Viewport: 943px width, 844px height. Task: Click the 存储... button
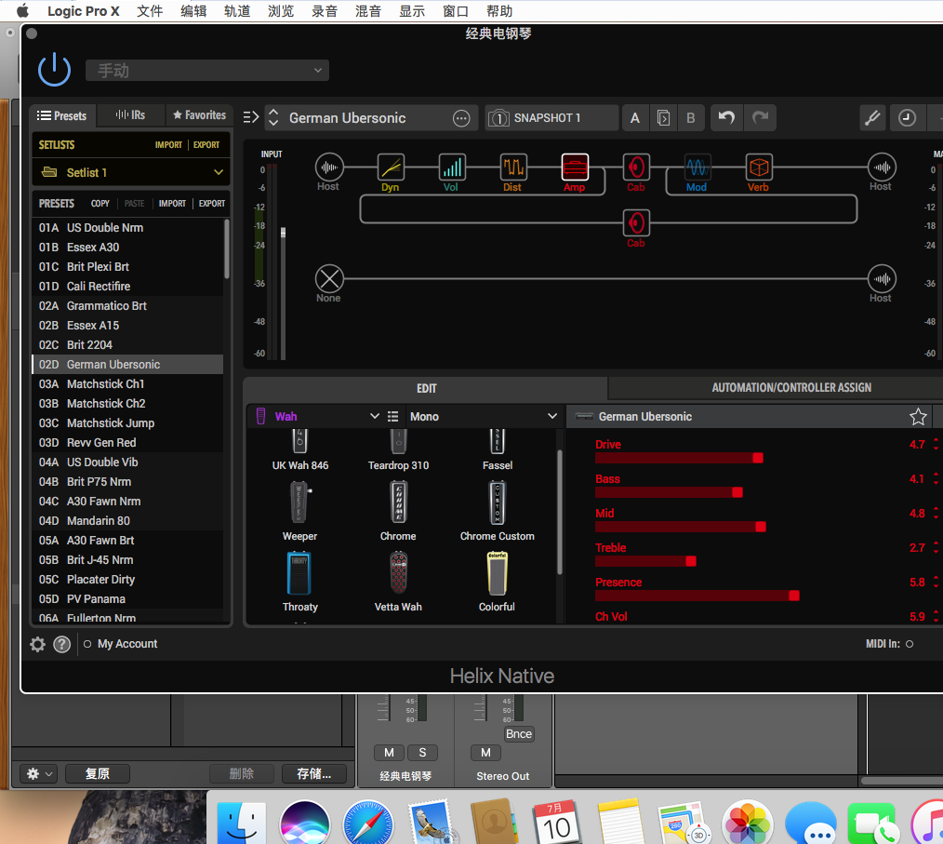[314, 773]
